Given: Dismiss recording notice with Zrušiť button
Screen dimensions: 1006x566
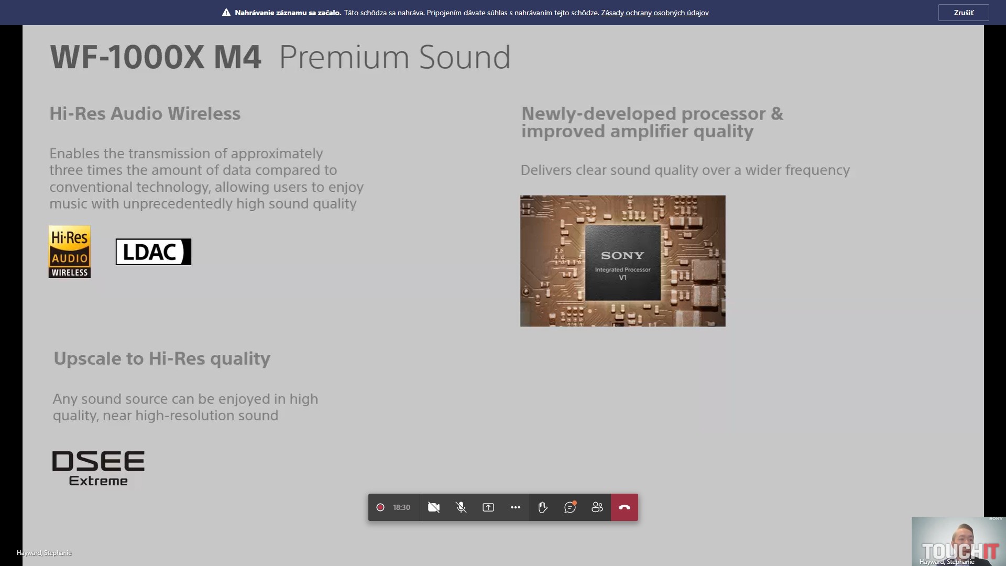Looking at the screenshot, I should point(963,13).
